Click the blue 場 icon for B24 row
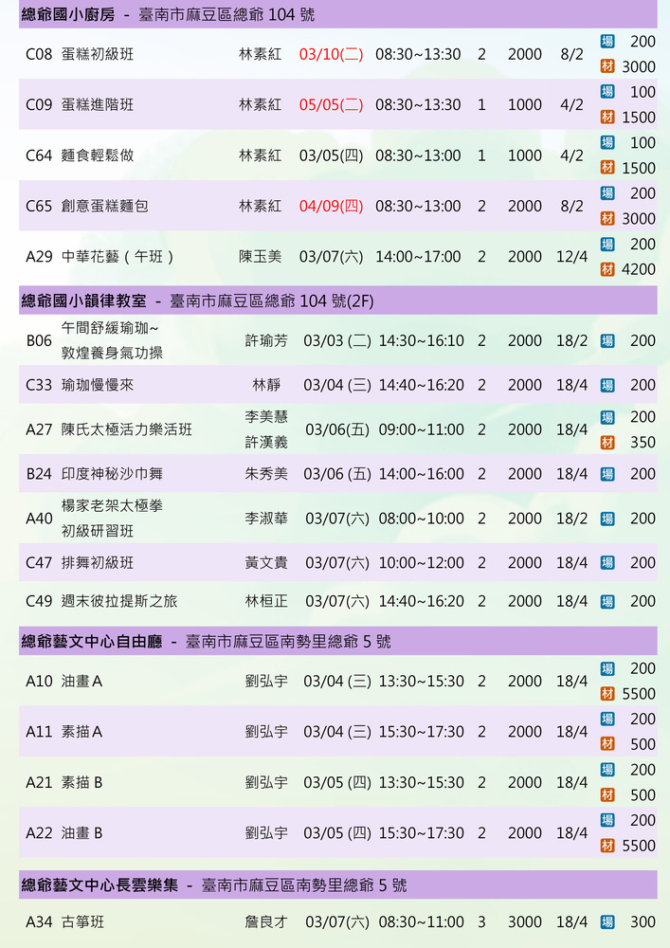Viewport: 670px width, 948px height. [607, 474]
